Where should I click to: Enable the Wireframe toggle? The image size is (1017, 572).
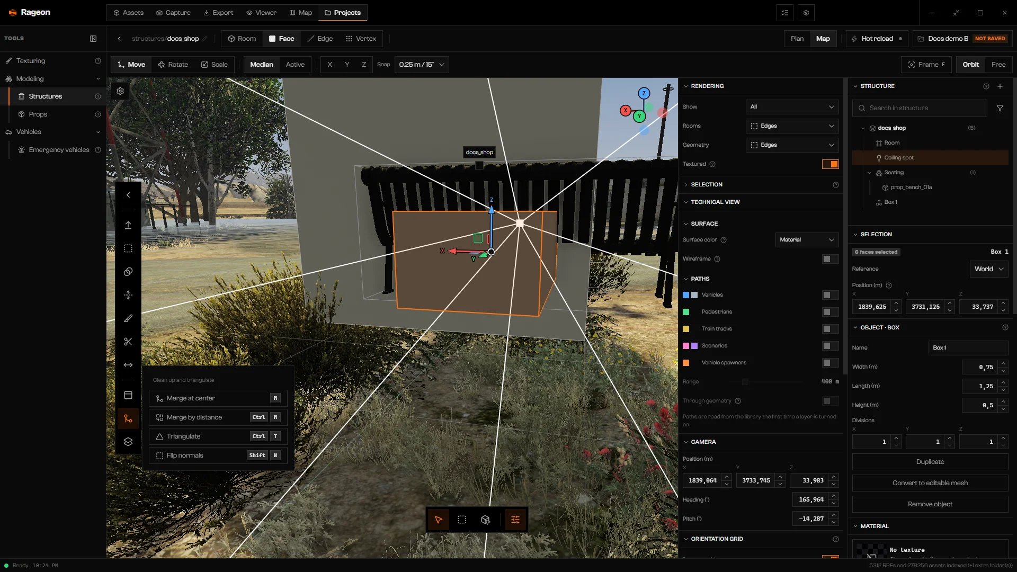pyautogui.click(x=830, y=259)
